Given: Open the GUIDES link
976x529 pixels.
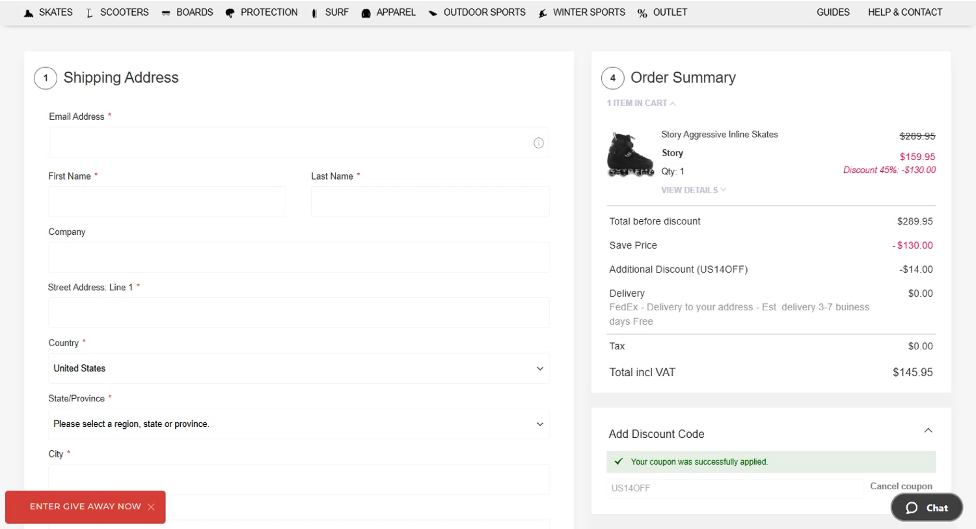Looking at the screenshot, I should (833, 12).
